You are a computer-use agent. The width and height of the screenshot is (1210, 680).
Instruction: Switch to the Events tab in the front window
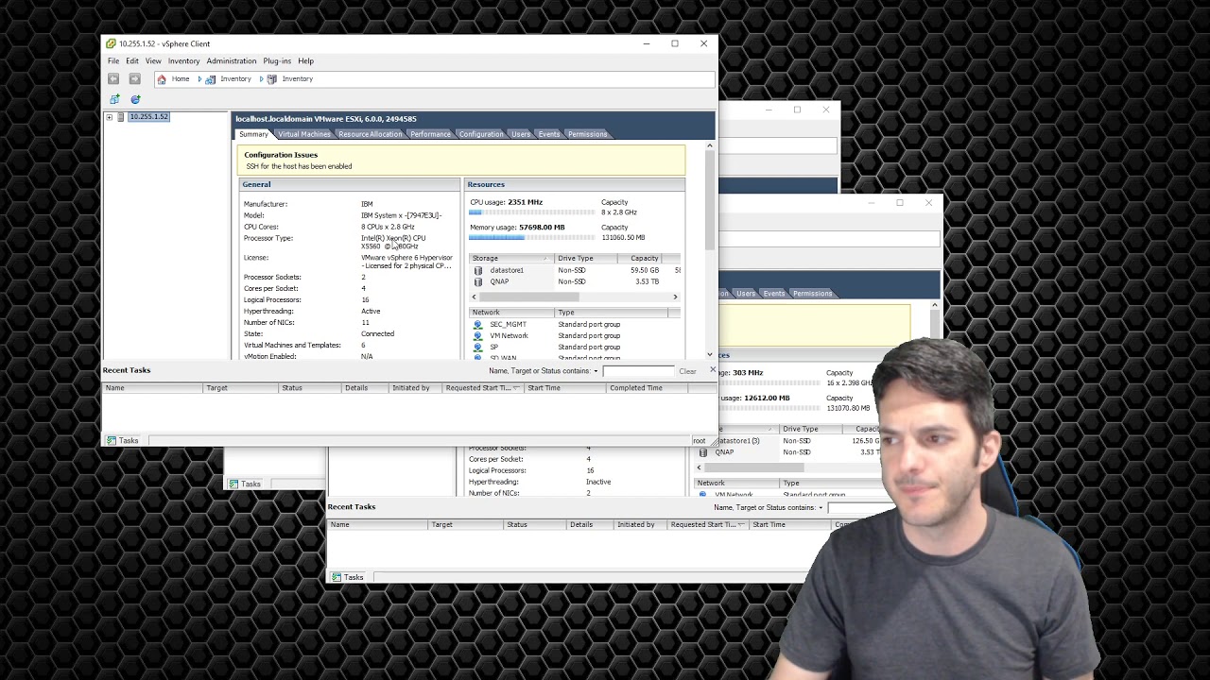[x=549, y=134]
